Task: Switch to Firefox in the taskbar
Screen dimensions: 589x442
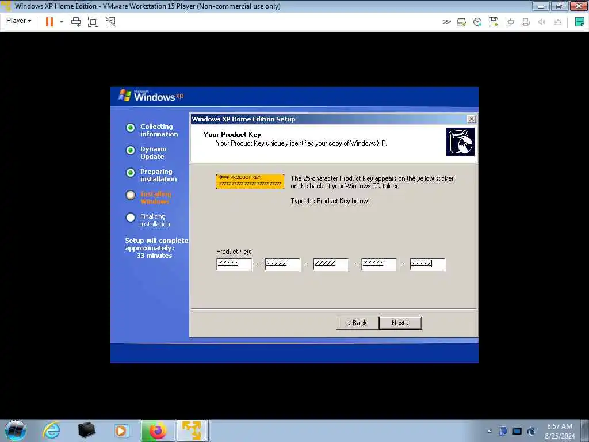Action: 158,430
